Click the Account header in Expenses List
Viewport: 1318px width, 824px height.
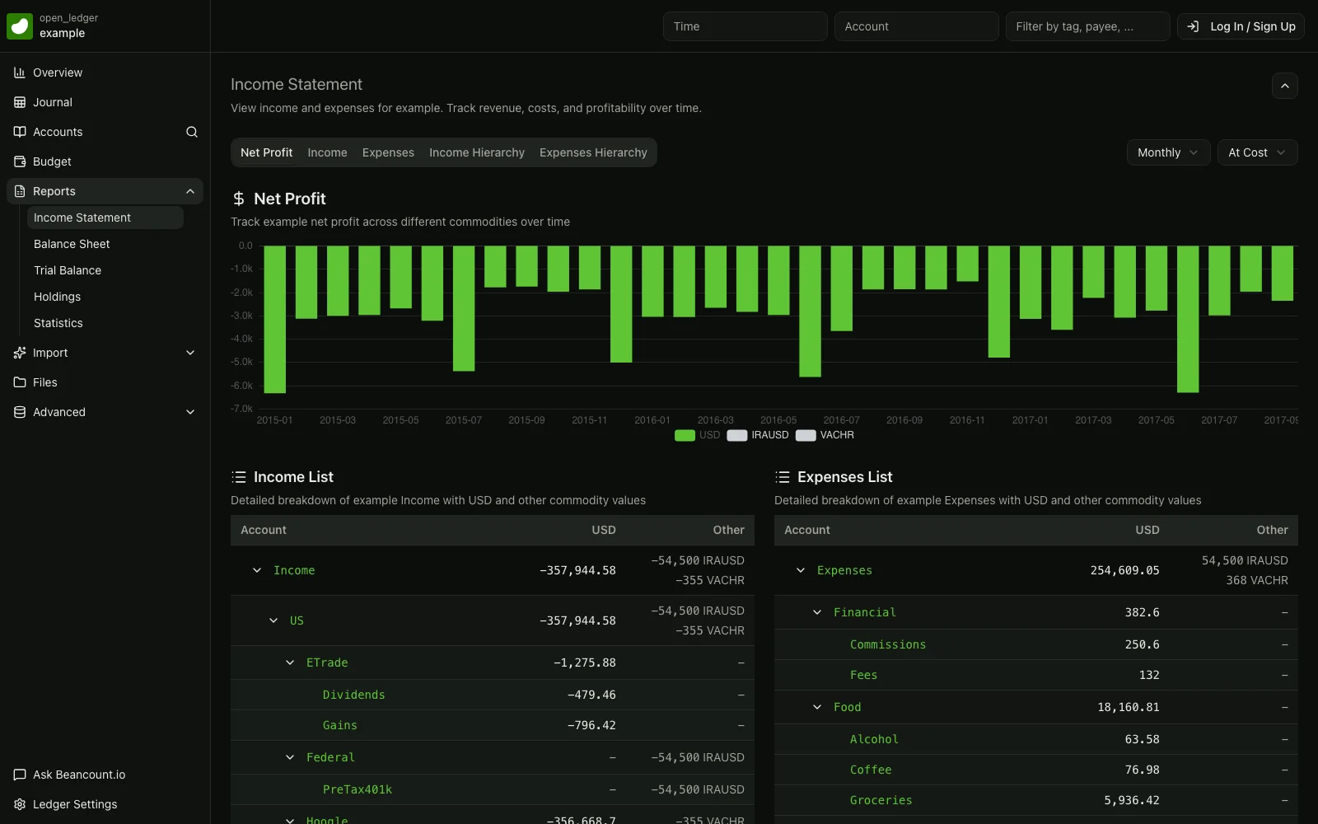click(807, 530)
